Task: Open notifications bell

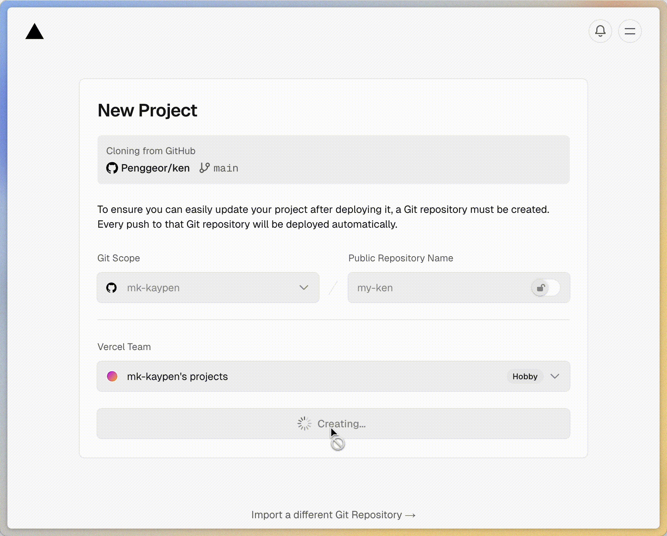Action: (x=600, y=31)
